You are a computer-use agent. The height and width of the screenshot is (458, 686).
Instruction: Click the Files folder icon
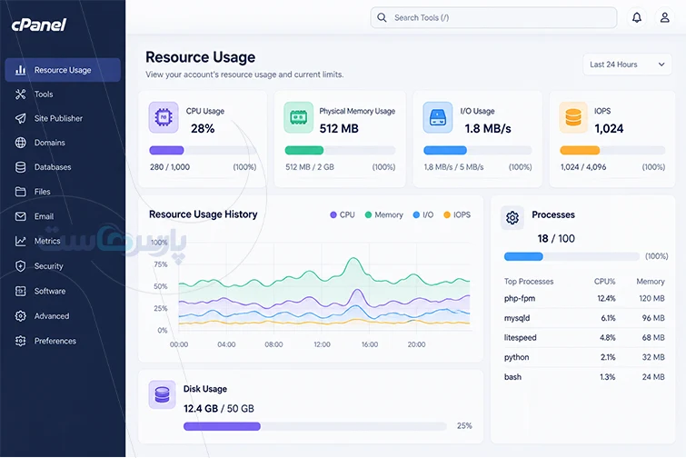[21, 192]
